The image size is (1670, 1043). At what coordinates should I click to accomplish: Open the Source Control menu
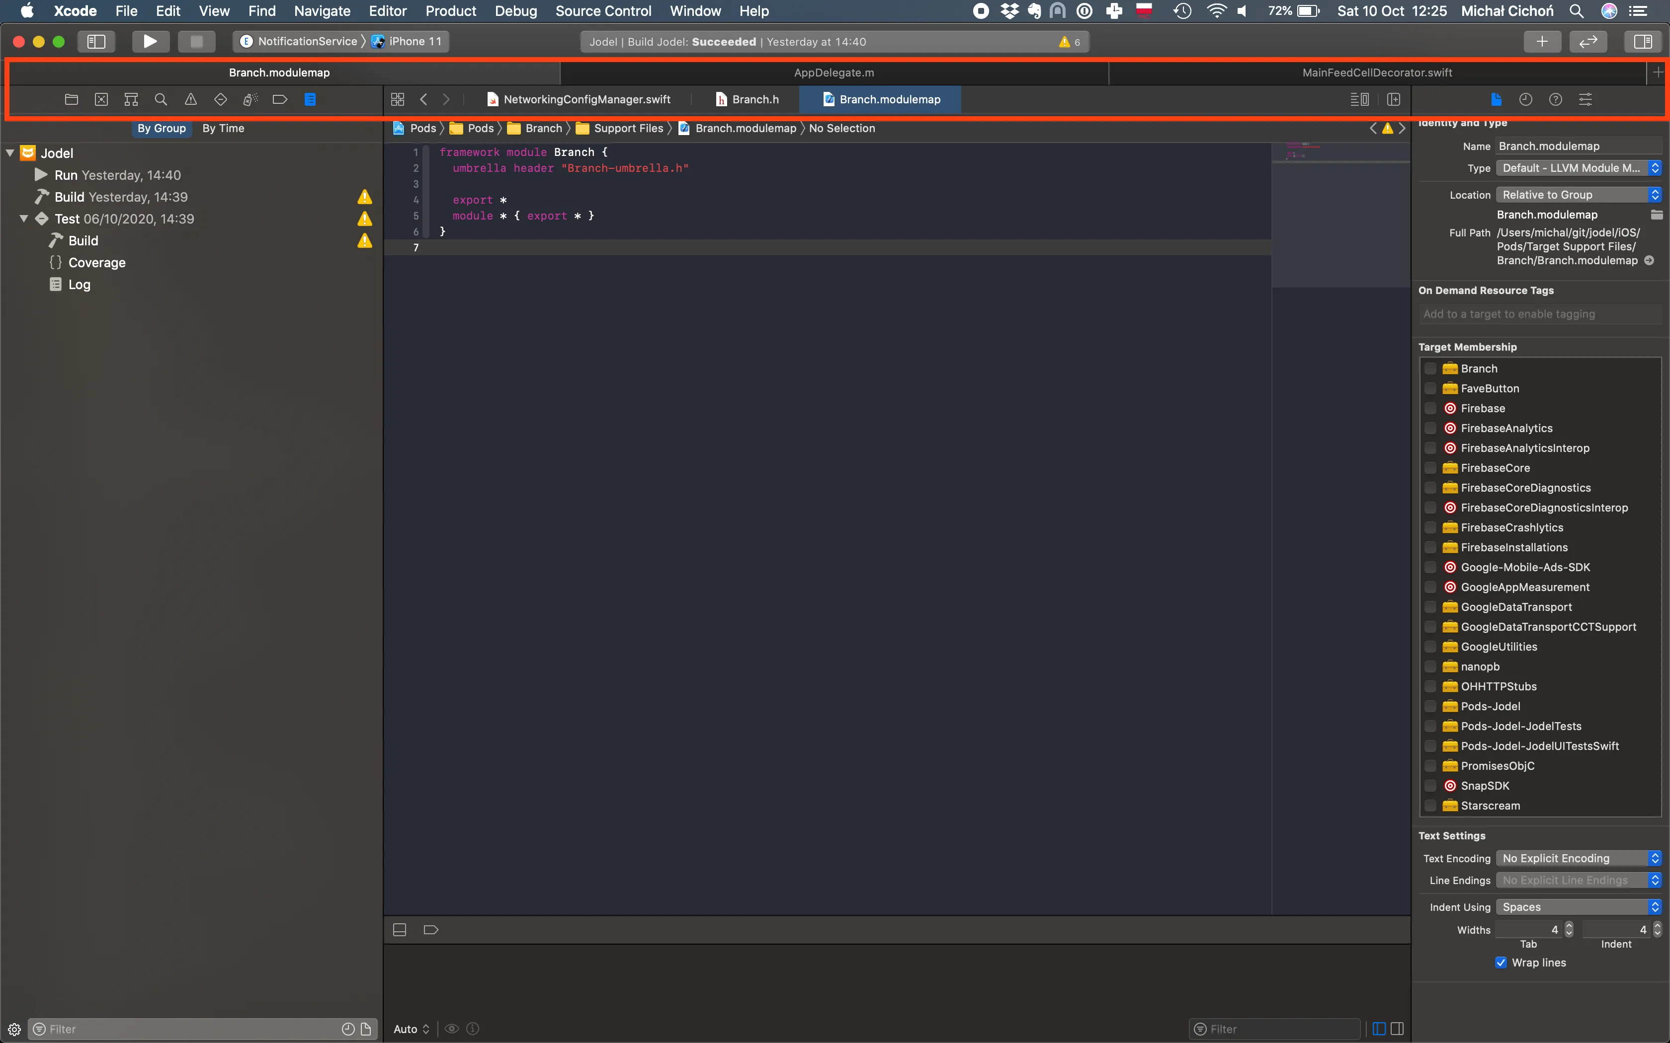pos(603,11)
